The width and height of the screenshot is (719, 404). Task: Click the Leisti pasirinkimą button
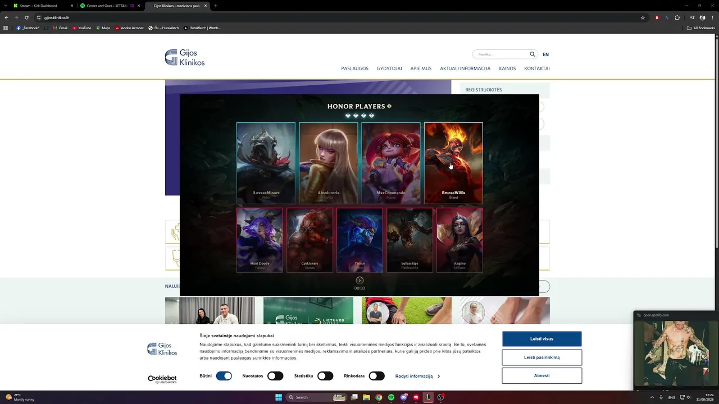[542, 357]
